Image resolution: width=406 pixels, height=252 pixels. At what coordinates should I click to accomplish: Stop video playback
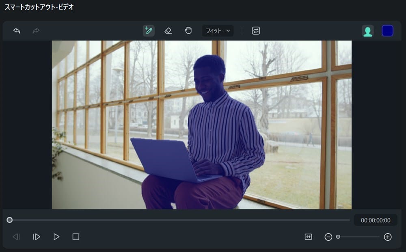(x=76, y=236)
